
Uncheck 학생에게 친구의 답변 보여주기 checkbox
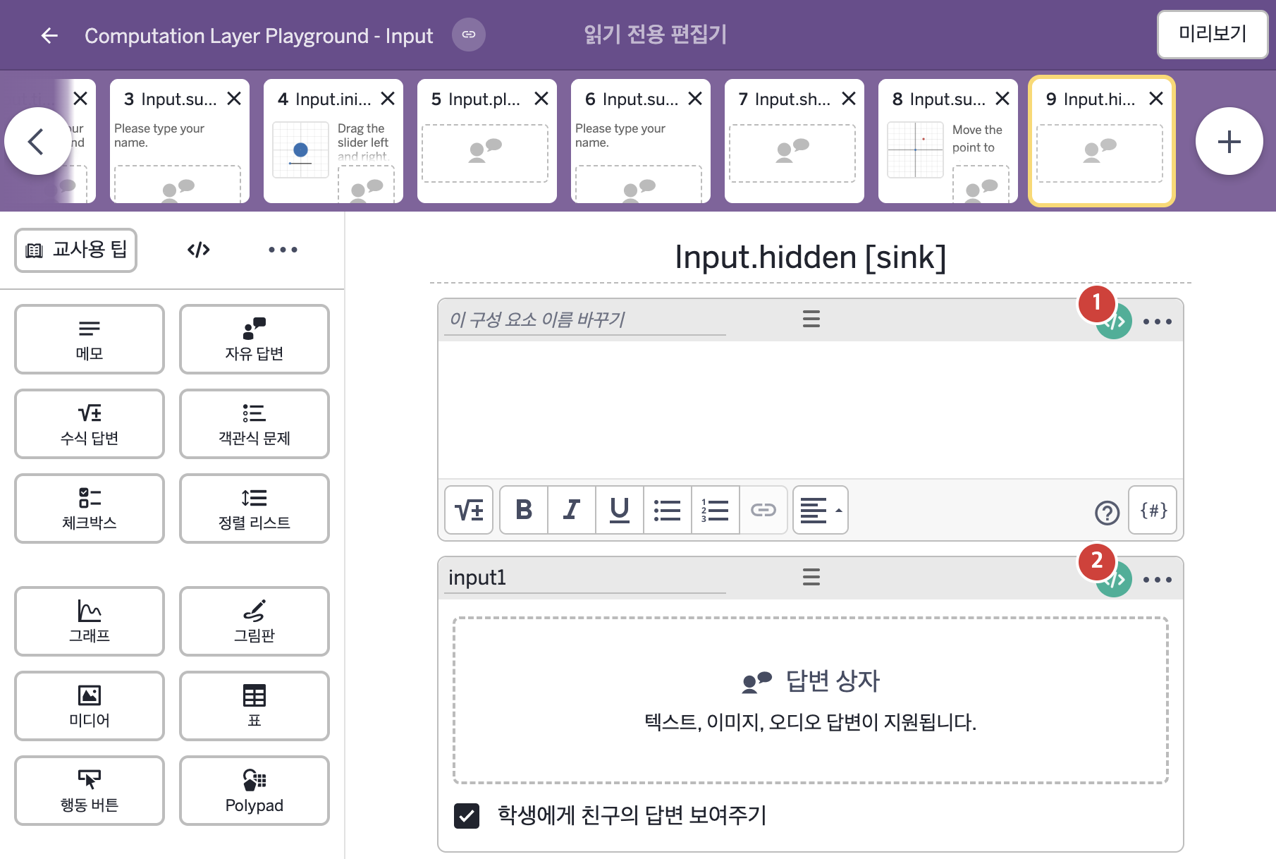[x=467, y=816]
